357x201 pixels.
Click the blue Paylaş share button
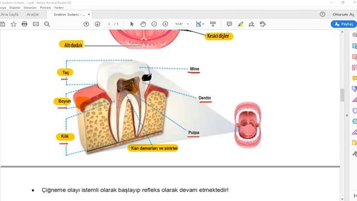344,24
